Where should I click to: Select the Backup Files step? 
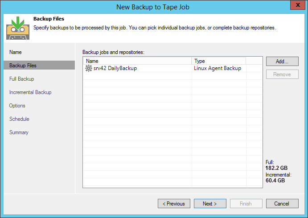coord(23,66)
